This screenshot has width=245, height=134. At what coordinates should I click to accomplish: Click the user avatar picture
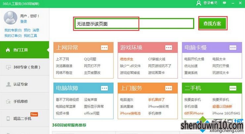pos(11,18)
